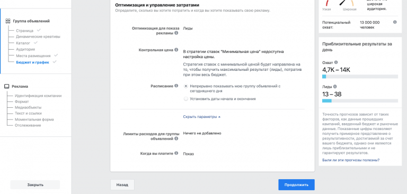Select the Реклама heading in sidebar

pos(20,87)
